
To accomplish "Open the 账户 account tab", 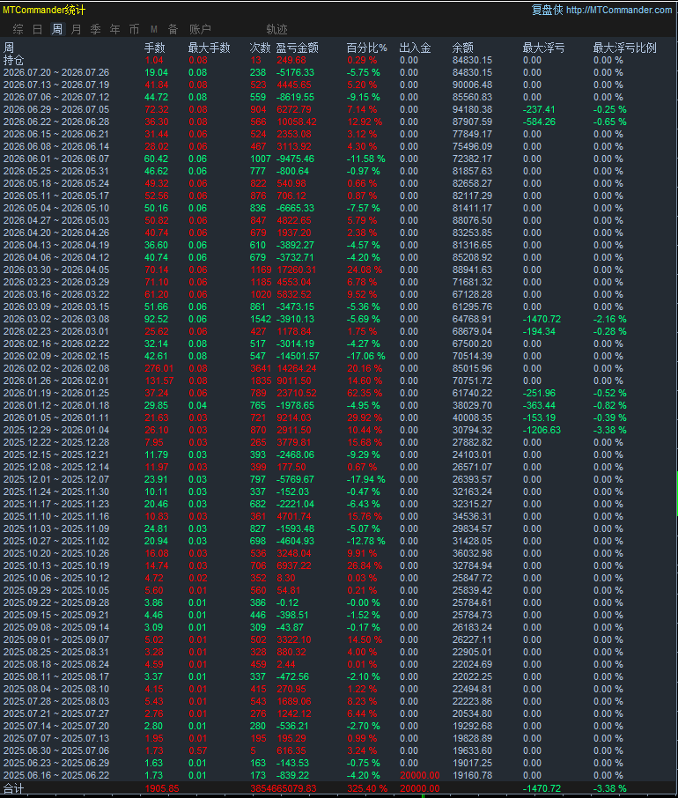I will pos(200,30).
